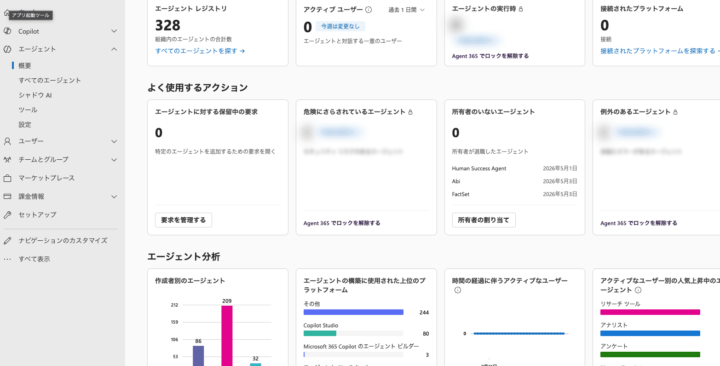Image resolution: width=720 pixels, height=366 pixels.
Task: Click the ナビゲーションのカスタマイズ pencil icon
Action: pyautogui.click(x=7, y=241)
